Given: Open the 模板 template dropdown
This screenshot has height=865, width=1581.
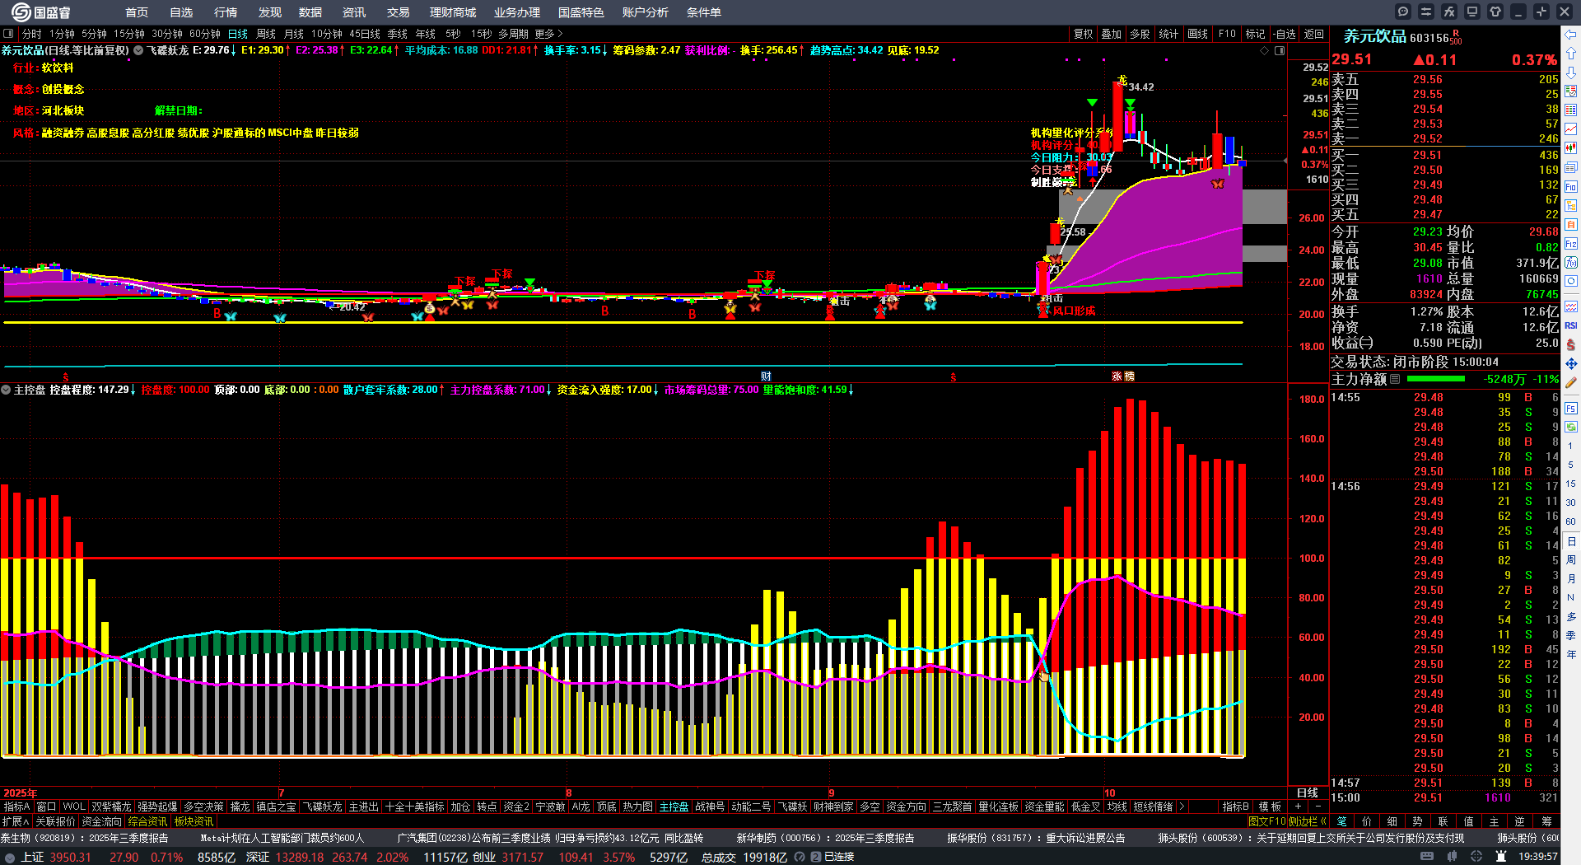Looking at the screenshot, I should coord(1271,807).
